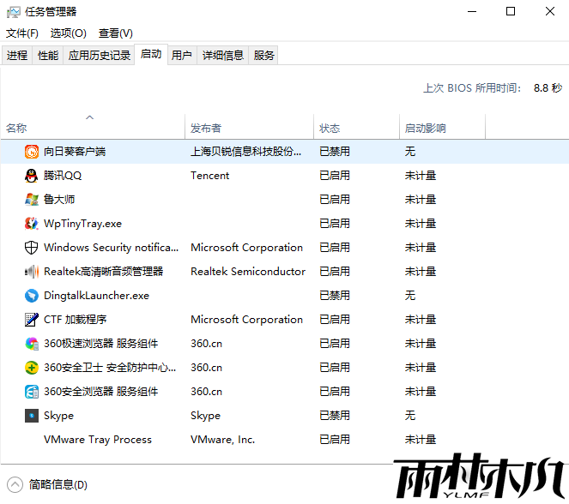Image resolution: width=569 pixels, height=504 pixels.
Task: Select the Realtek audio manager speaker icon
Action: (31, 272)
